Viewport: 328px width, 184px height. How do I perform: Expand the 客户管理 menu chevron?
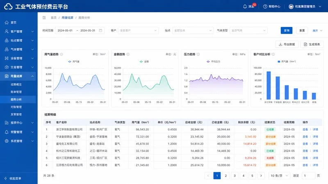[32, 31]
